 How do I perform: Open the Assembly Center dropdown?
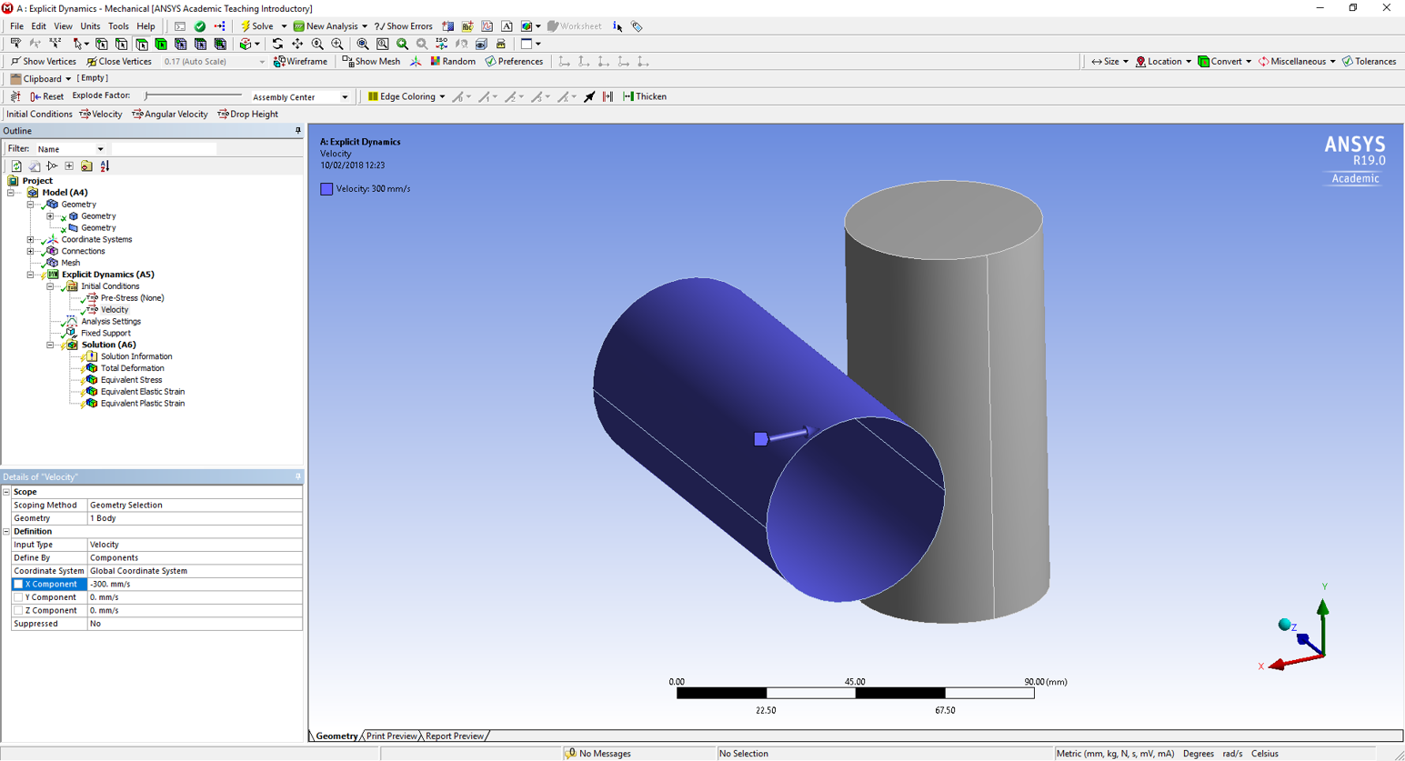point(345,97)
